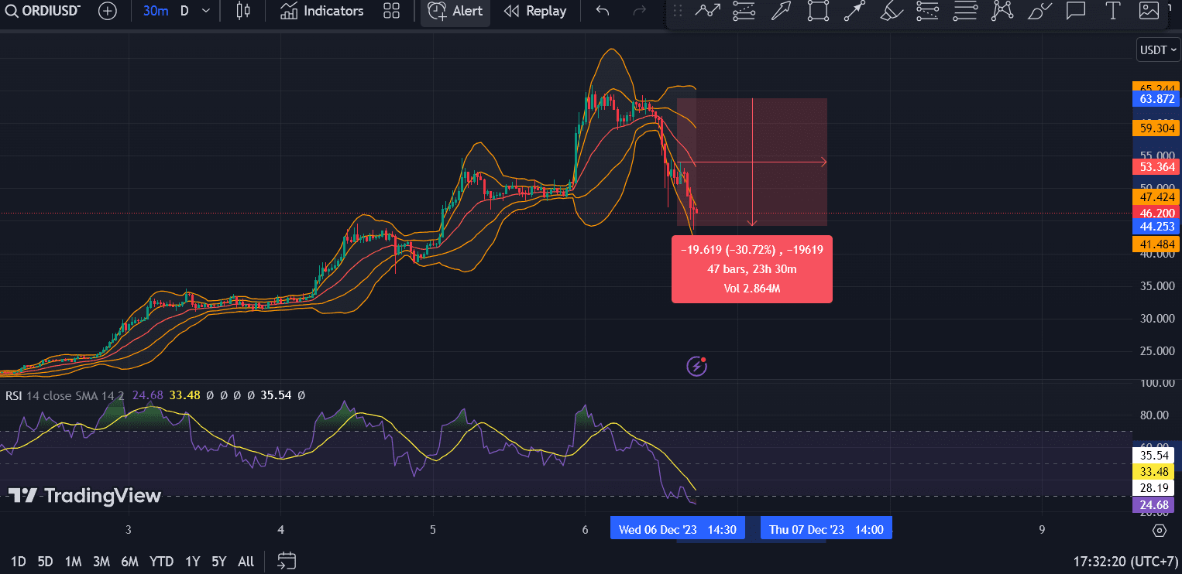Click the circular chevron beside the timeline

coord(1159,531)
